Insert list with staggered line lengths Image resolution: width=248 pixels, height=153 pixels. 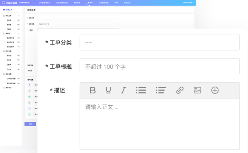point(161,90)
